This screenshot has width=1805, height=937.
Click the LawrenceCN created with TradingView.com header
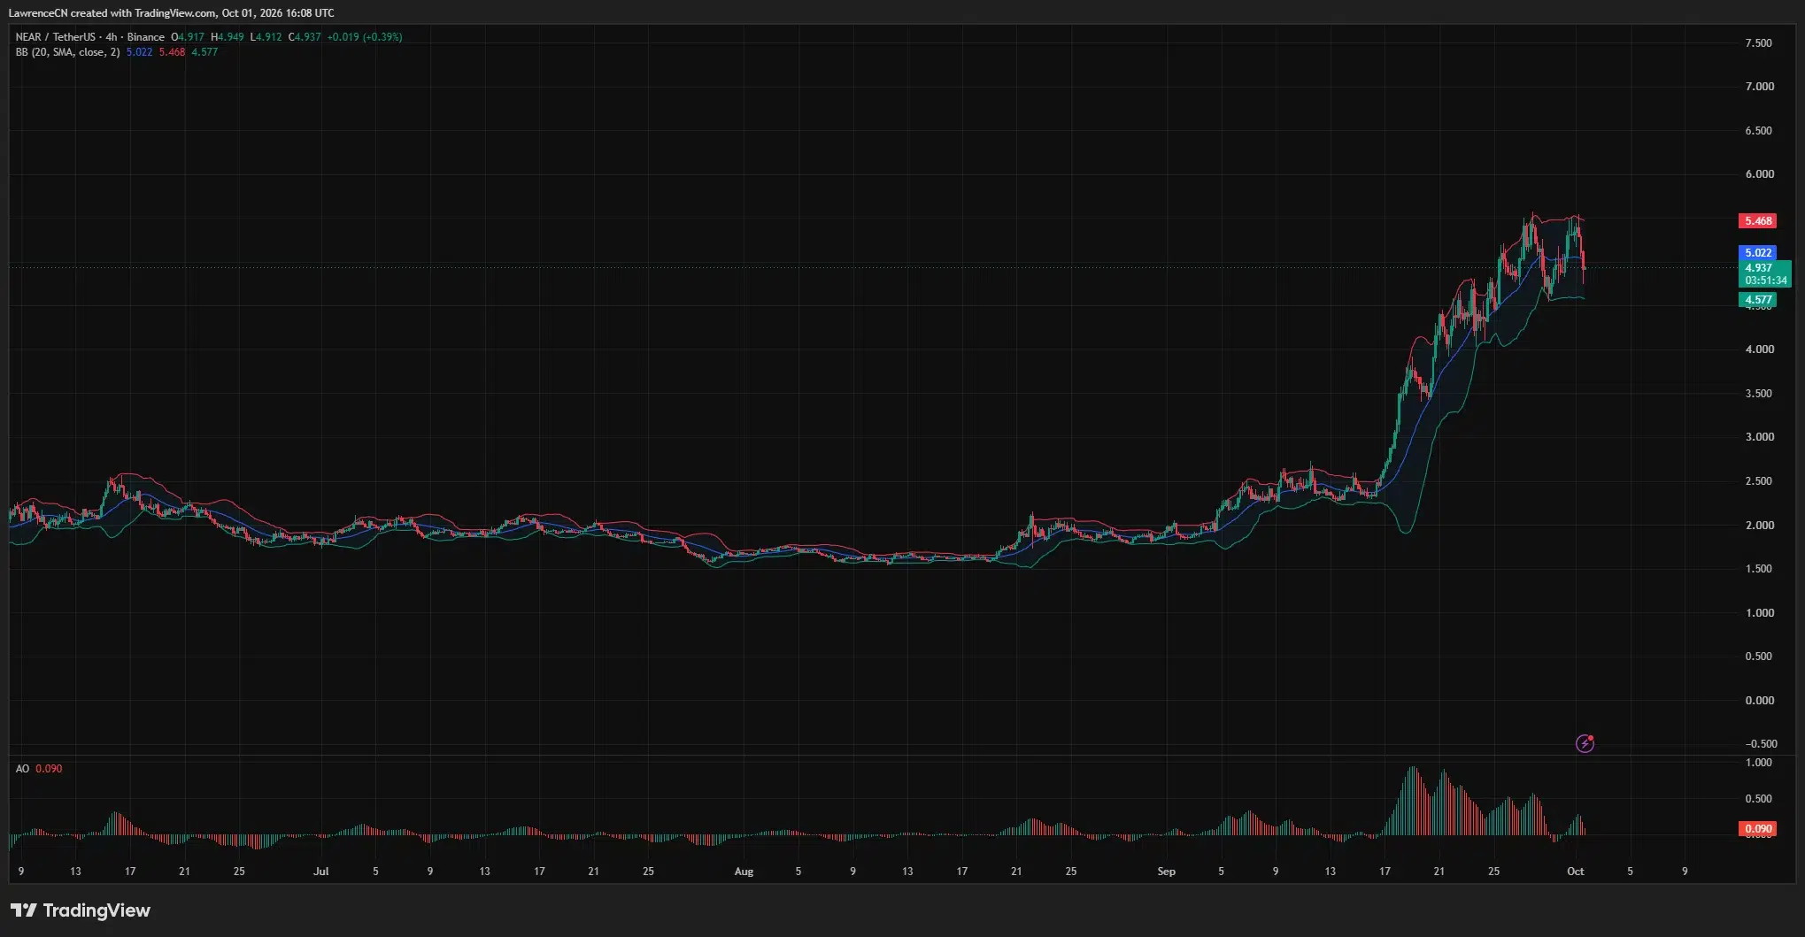point(172,13)
